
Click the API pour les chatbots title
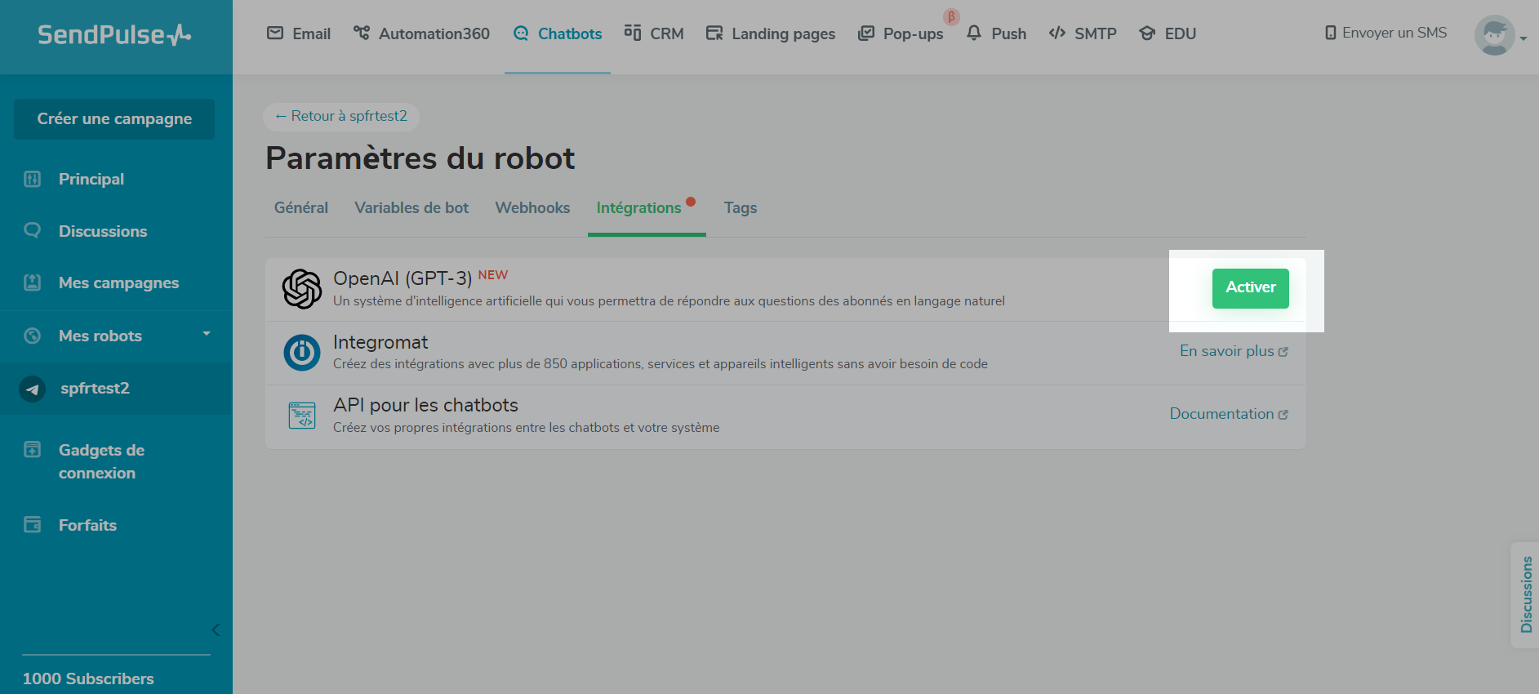pyautogui.click(x=425, y=405)
